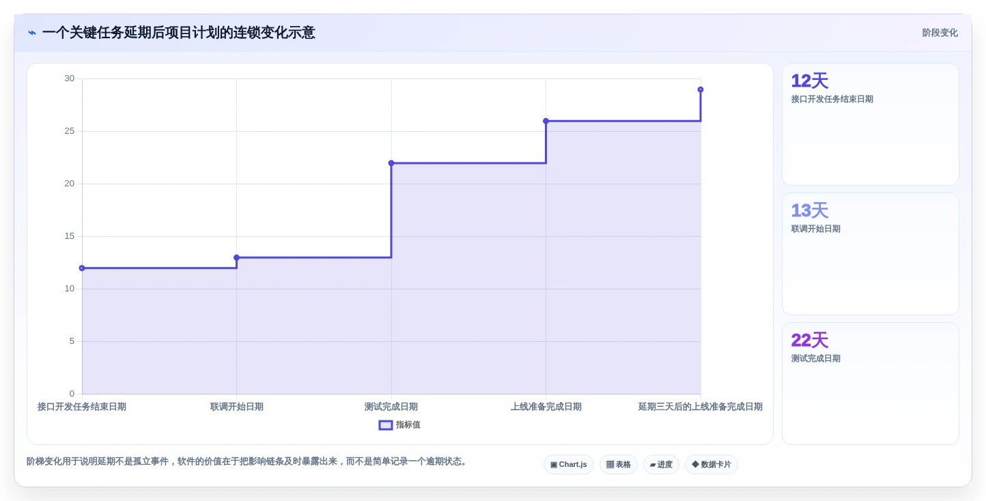Click the x-axis label 延期三天后的上线准备完成日期
This screenshot has width=986, height=501.
(701, 407)
